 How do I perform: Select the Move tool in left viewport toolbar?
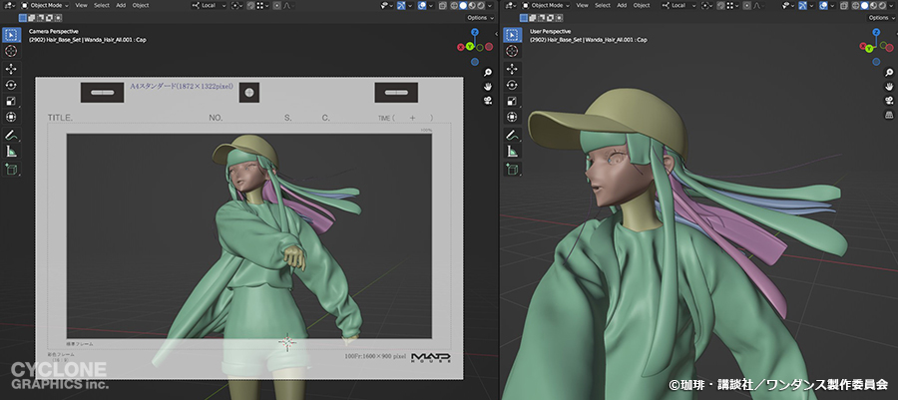(11, 68)
